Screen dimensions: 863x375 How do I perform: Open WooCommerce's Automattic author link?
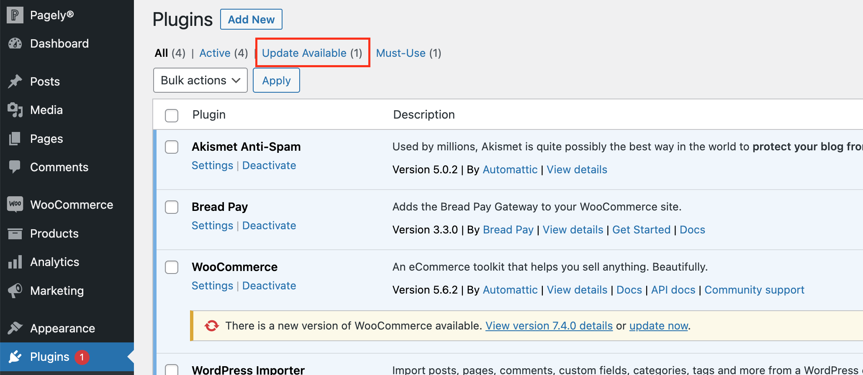(x=510, y=290)
